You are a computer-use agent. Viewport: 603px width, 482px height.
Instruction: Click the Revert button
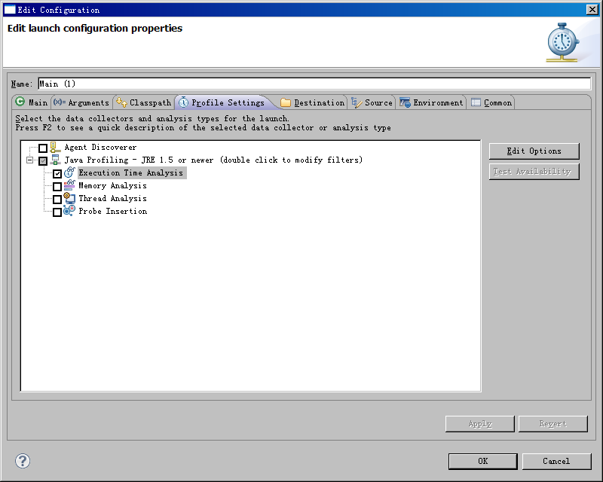pyautogui.click(x=553, y=423)
